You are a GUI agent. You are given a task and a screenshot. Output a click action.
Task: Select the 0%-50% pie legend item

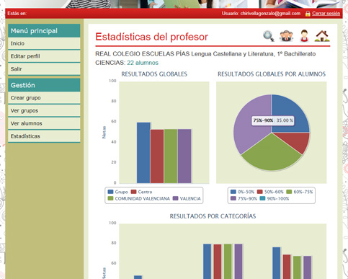click(x=242, y=192)
